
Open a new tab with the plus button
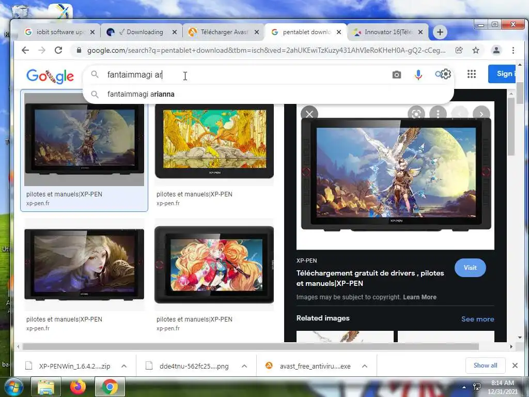pyautogui.click(x=440, y=32)
